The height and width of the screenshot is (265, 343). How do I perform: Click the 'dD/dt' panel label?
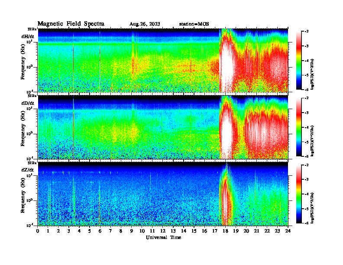(28, 103)
